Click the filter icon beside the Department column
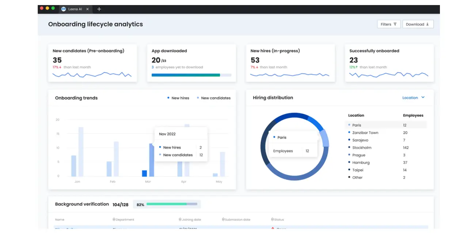The image size is (475, 238). pos(114,219)
